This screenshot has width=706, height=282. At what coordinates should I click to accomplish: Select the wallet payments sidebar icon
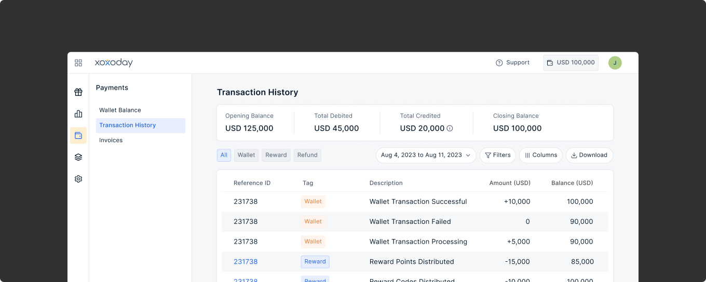[78, 135]
